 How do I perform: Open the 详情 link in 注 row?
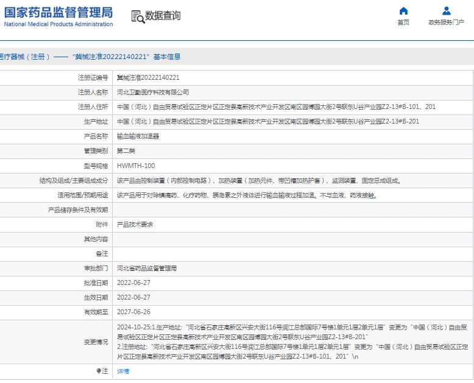click(123, 371)
